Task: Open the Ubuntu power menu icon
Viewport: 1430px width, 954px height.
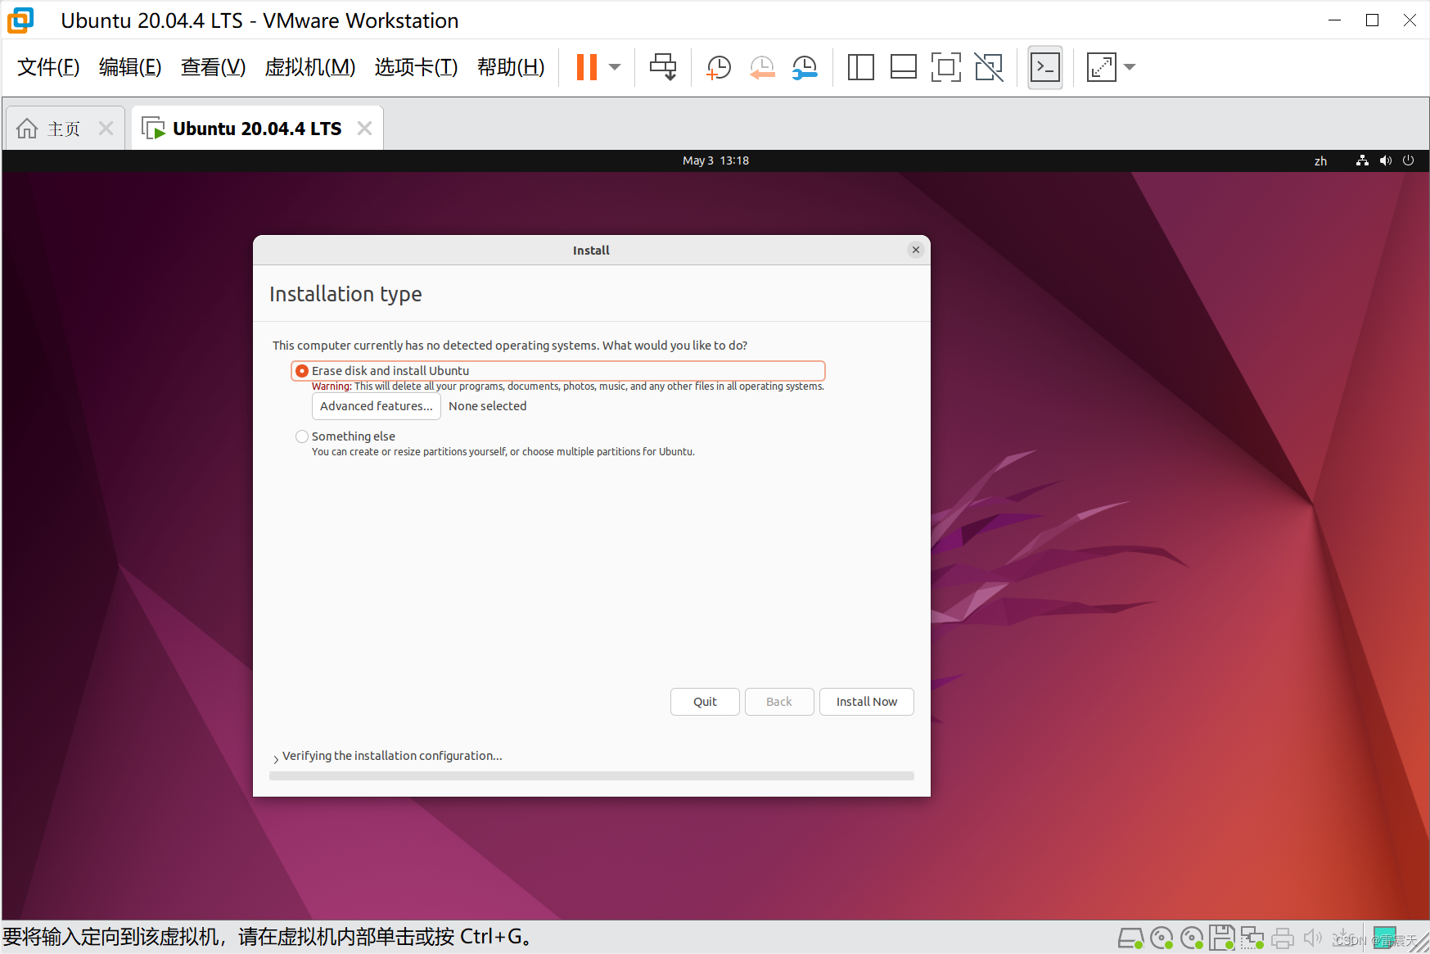Action: click(1408, 161)
